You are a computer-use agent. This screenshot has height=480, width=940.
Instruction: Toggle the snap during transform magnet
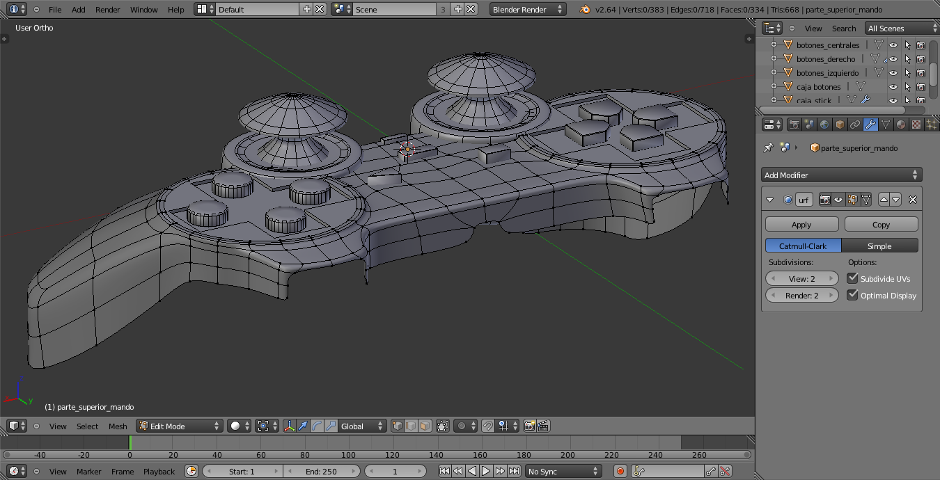coord(488,426)
